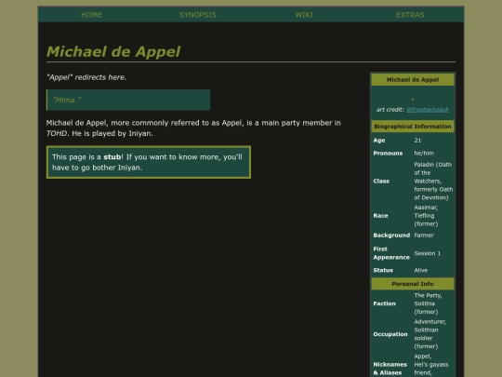Click the 'Background' label
The width and height of the screenshot is (502, 377).
click(391, 236)
